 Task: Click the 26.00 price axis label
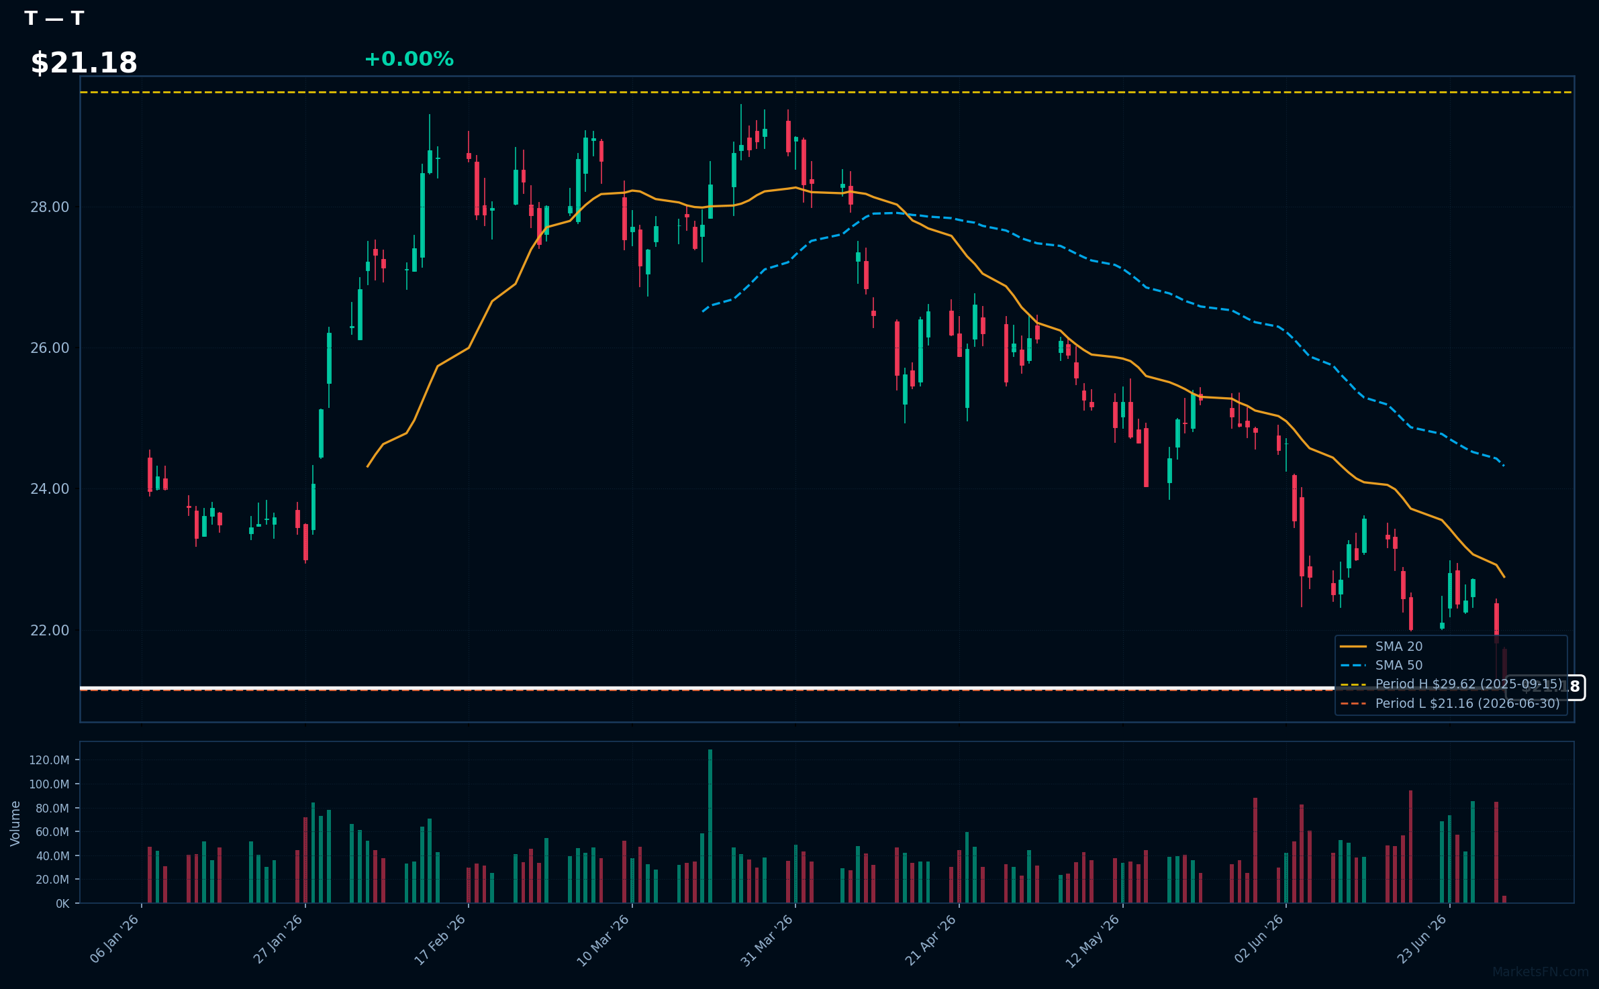click(50, 348)
